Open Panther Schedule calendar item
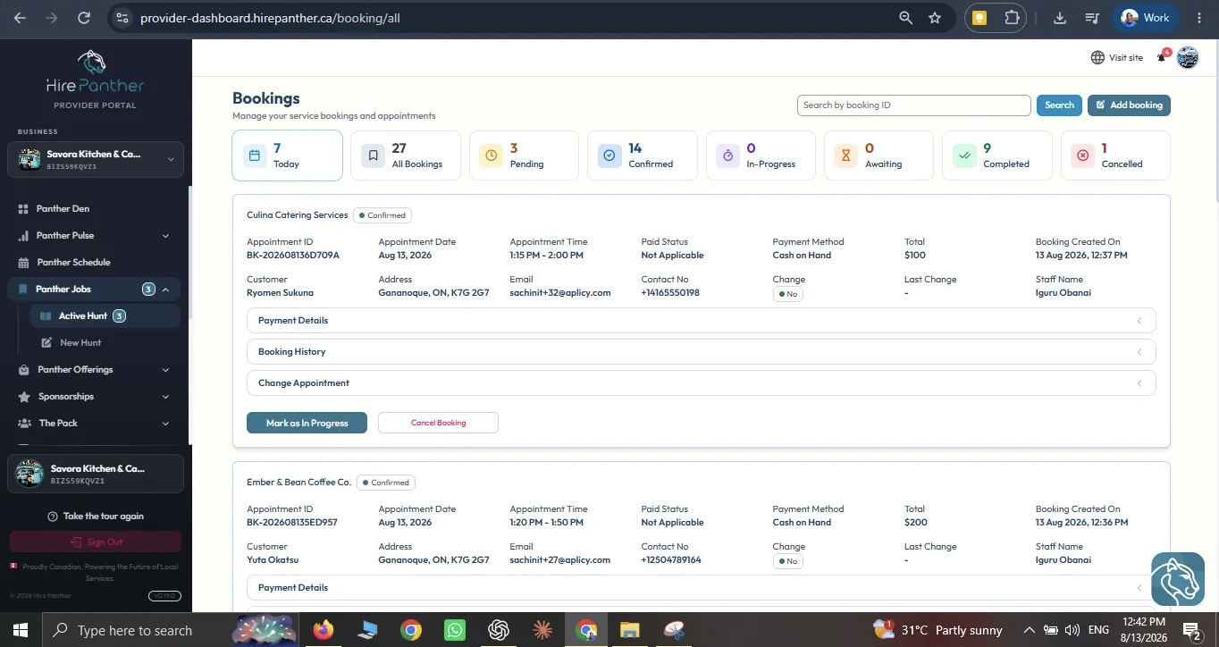Image resolution: width=1219 pixels, height=647 pixels. click(73, 262)
